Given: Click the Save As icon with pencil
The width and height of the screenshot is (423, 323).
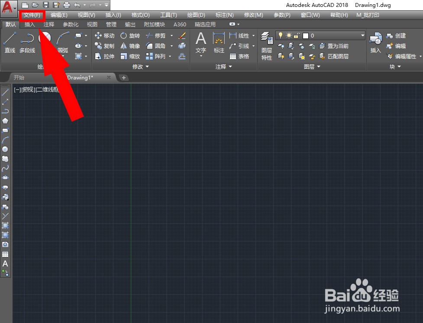Looking at the screenshot, I should (x=56, y=5).
